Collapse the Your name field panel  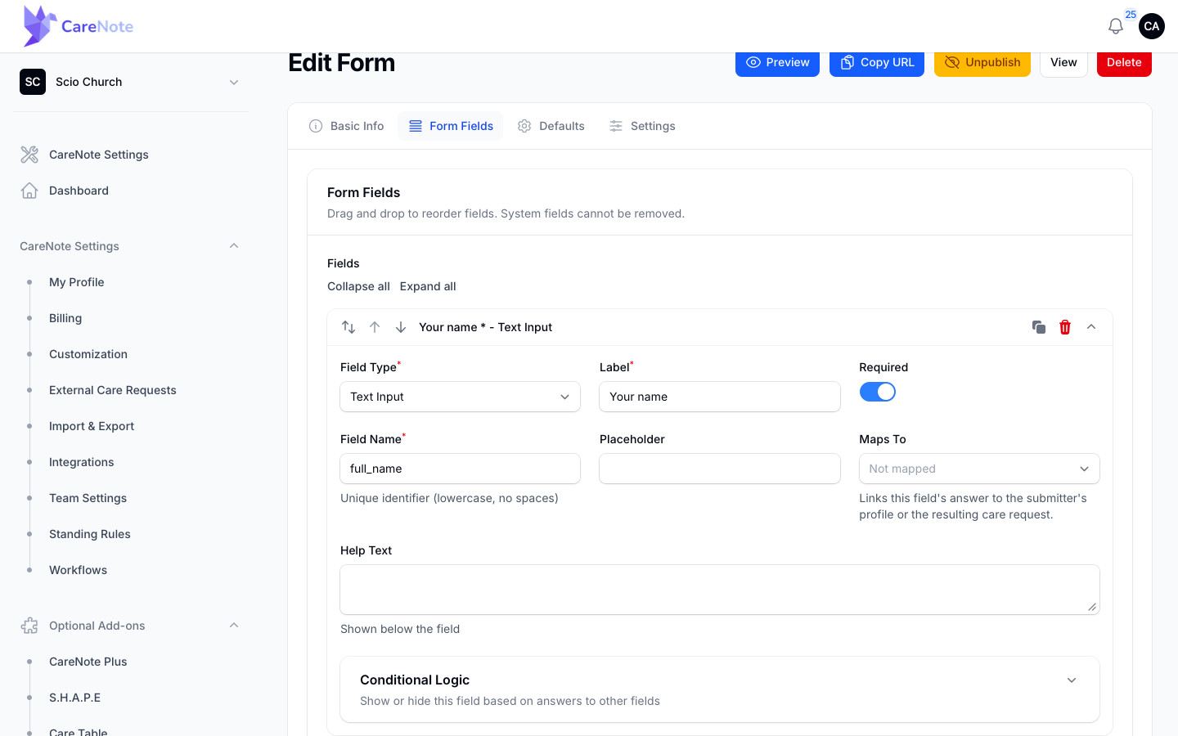(x=1091, y=327)
